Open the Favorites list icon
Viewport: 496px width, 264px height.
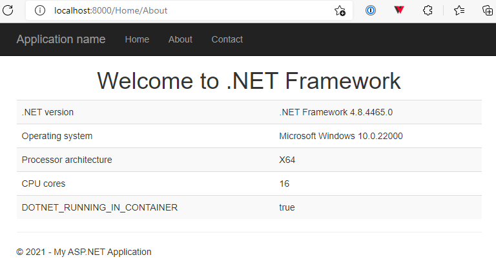click(x=459, y=10)
